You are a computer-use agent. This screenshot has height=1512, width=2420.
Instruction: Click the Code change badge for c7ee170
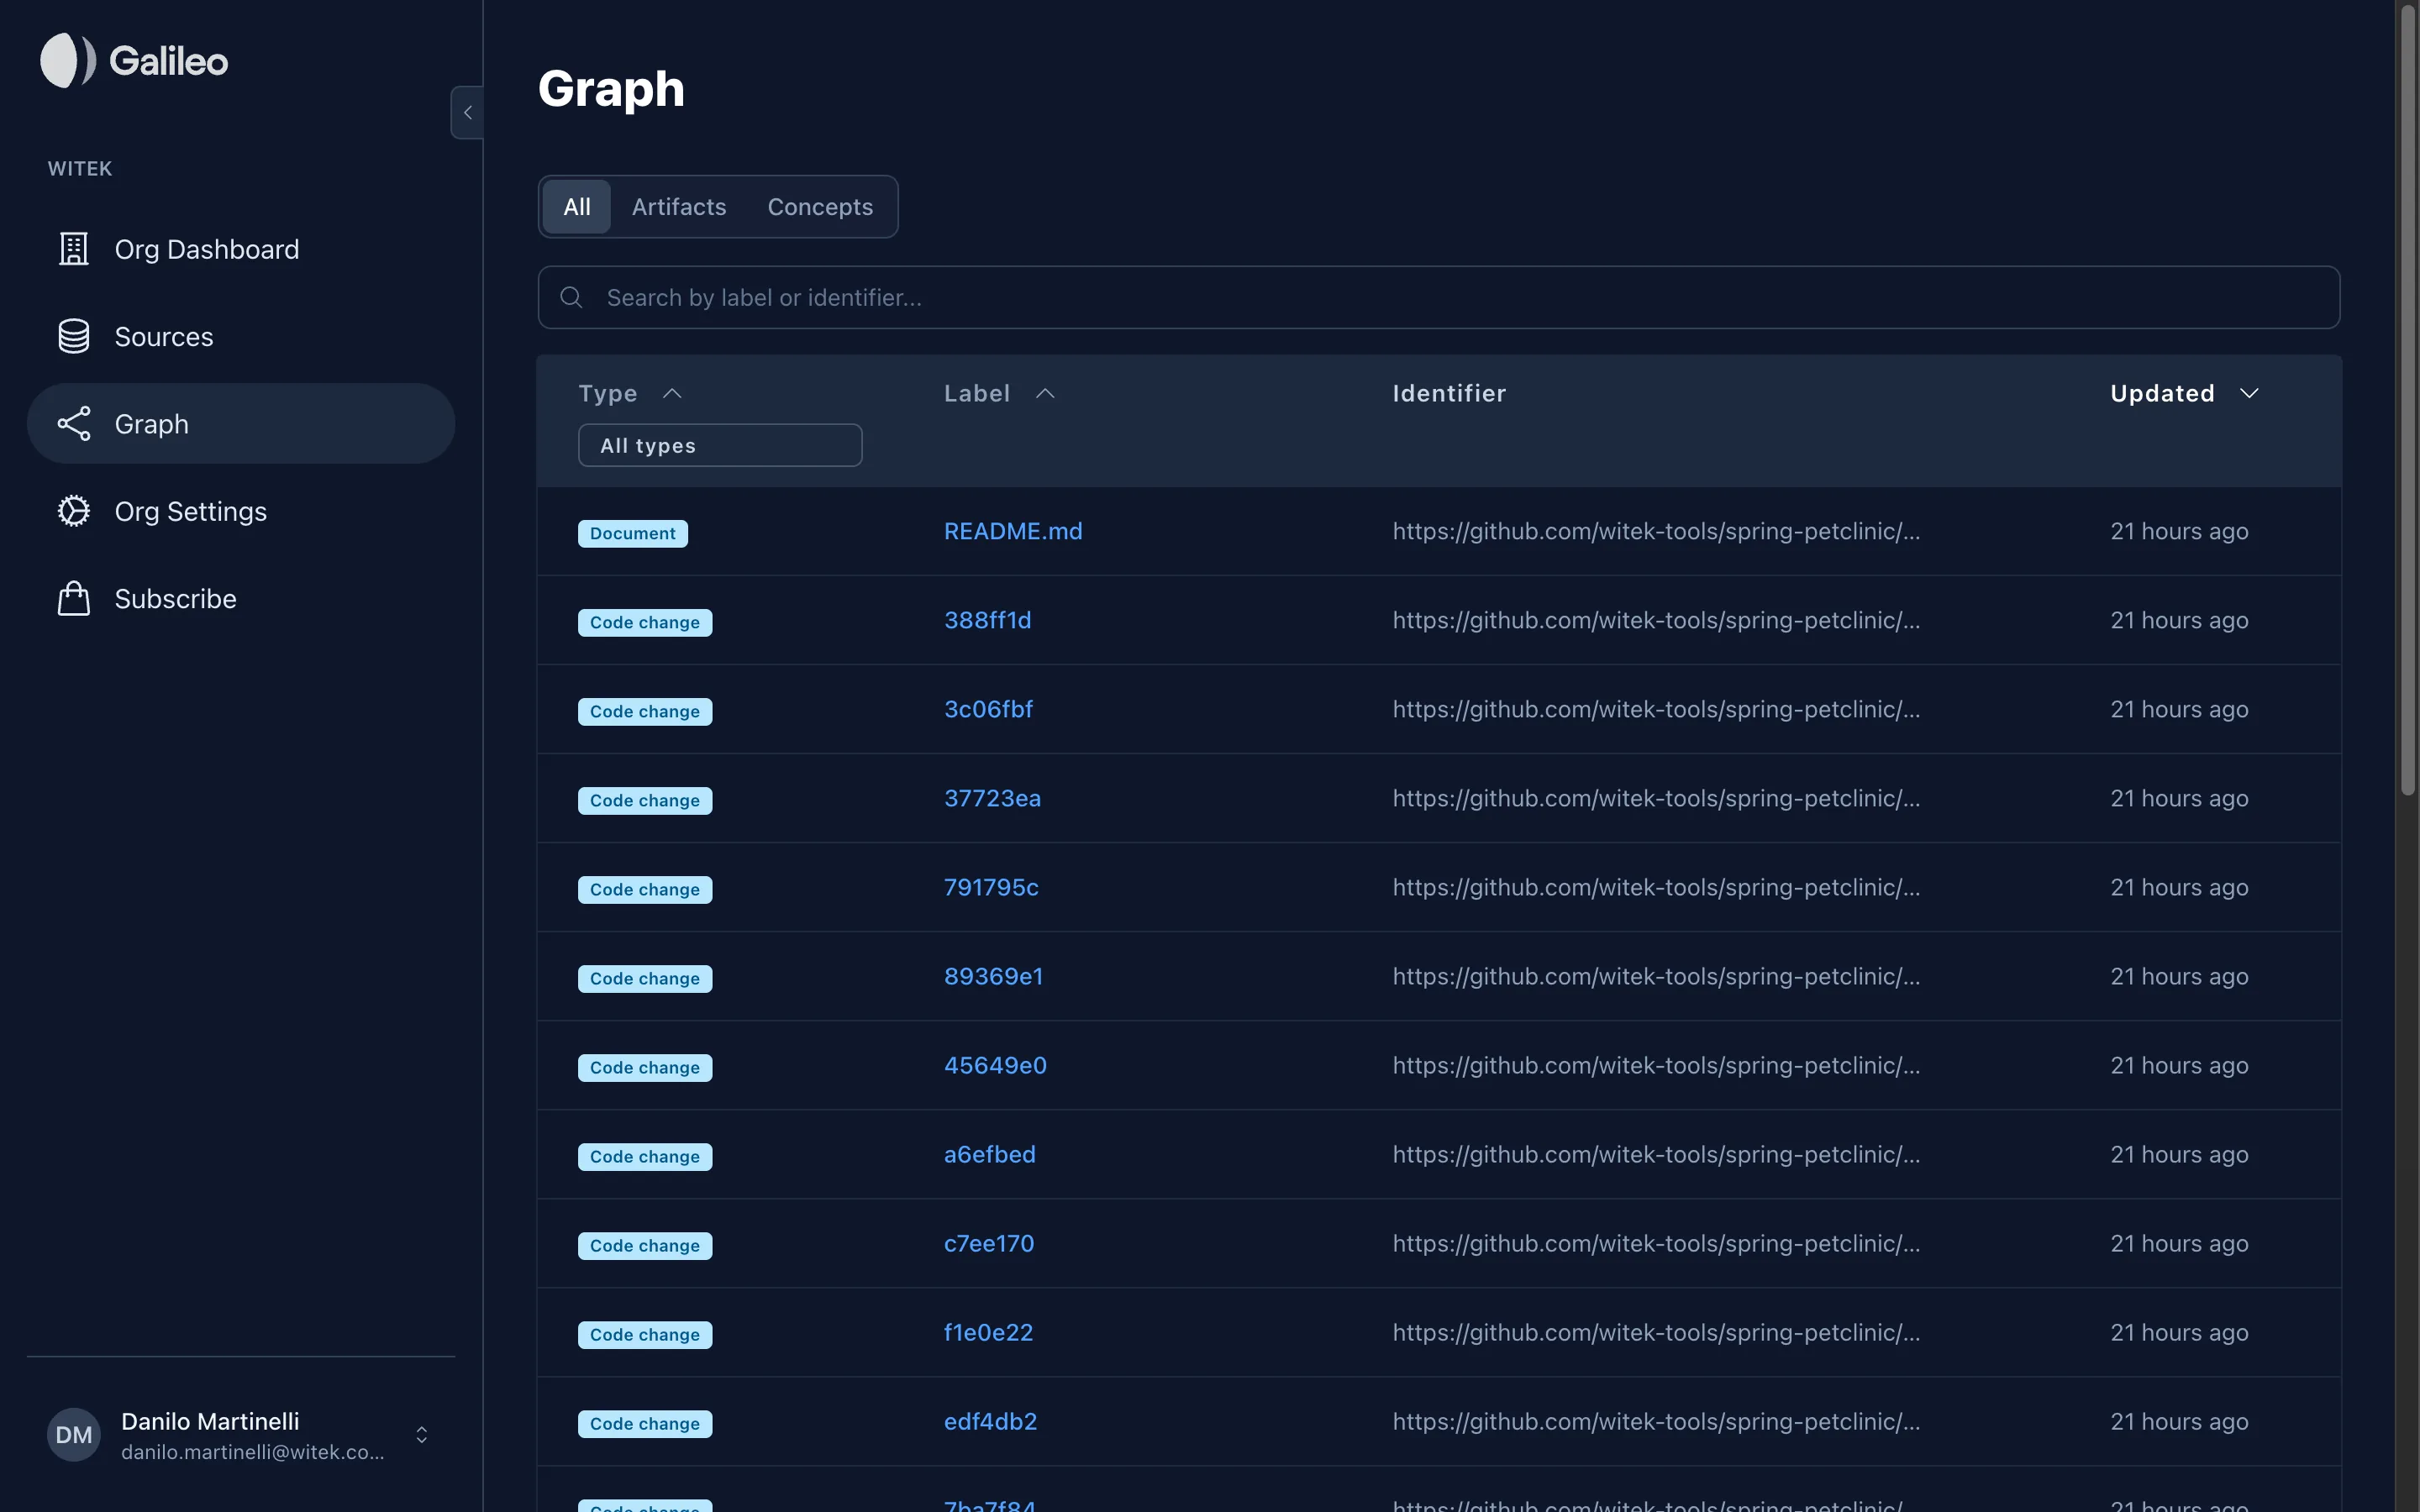click(645, 1245)
